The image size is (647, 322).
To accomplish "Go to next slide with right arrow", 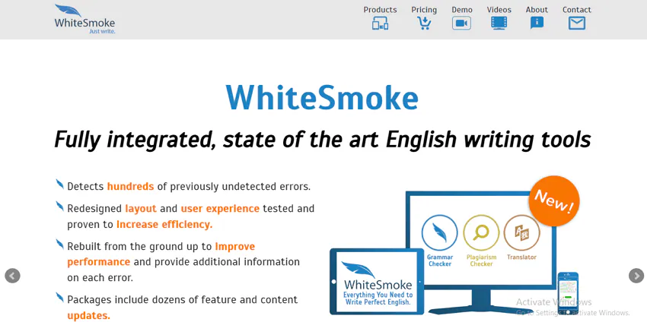I will (x=636, y=276).
